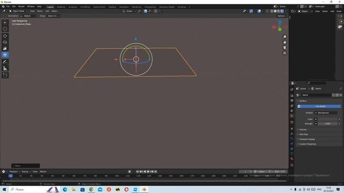Open the Global transform orientation dropdown
Image resolution: width=344 pixels, height=193 pixels.
pos(129,11)
